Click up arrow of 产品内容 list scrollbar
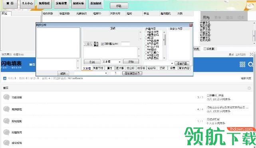Viewport: 256px width, 148px height. click(x=164, y=32)
